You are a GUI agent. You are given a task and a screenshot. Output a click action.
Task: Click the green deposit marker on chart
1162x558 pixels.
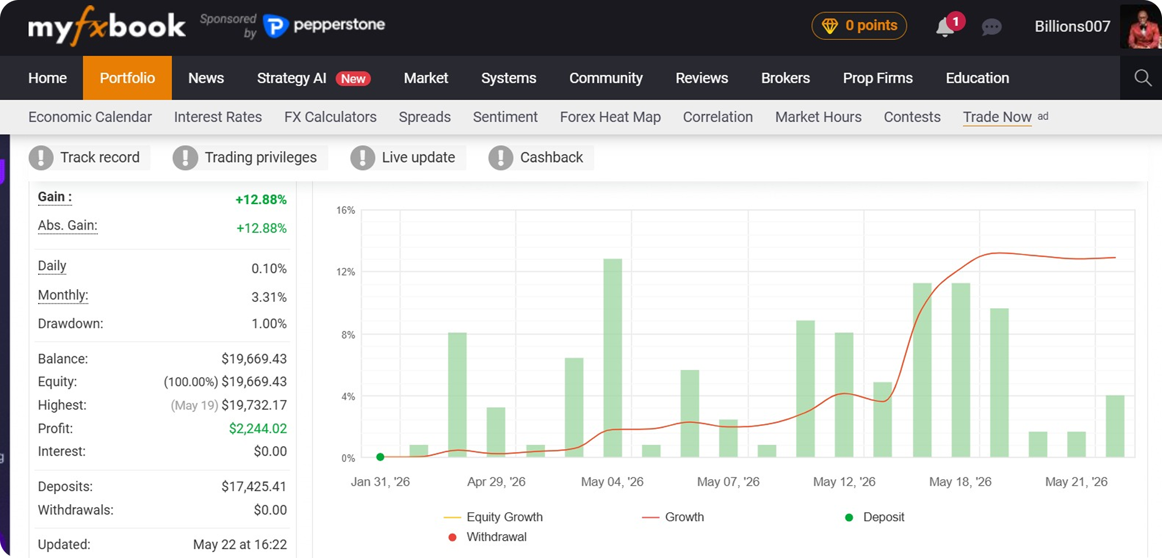380,457
